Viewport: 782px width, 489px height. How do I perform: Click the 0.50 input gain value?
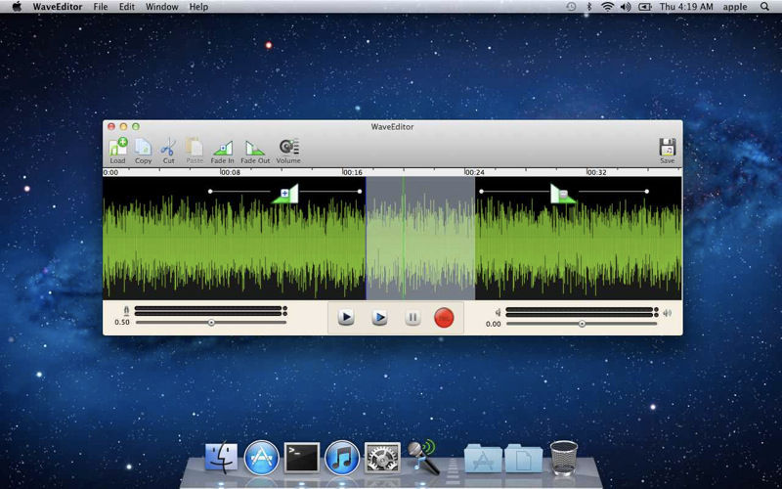click(x=122, y=323)
